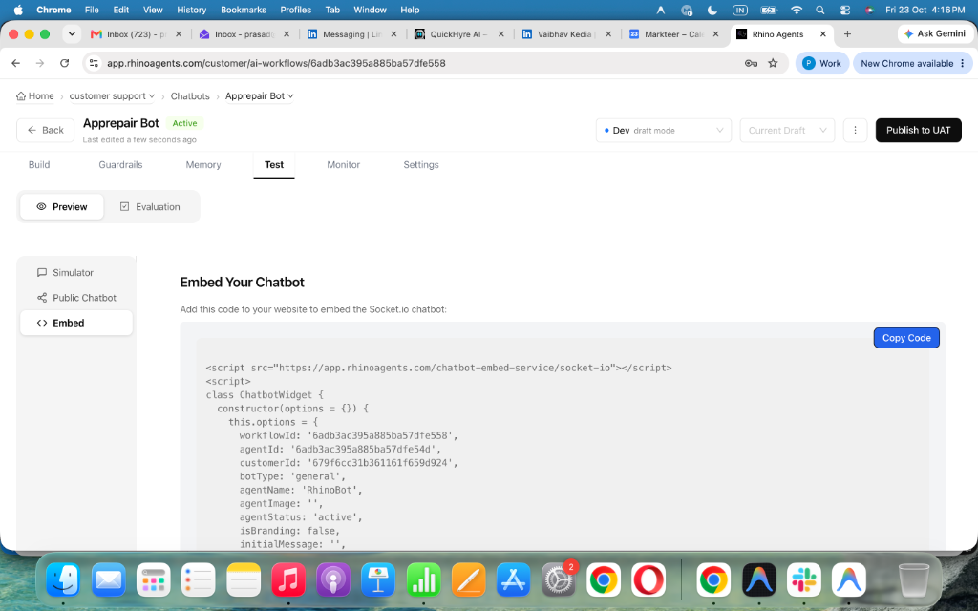The width and height of the screenshot is (978, 611).
Task: Open Control Center in menu bar
Action: tap(845, 10)
